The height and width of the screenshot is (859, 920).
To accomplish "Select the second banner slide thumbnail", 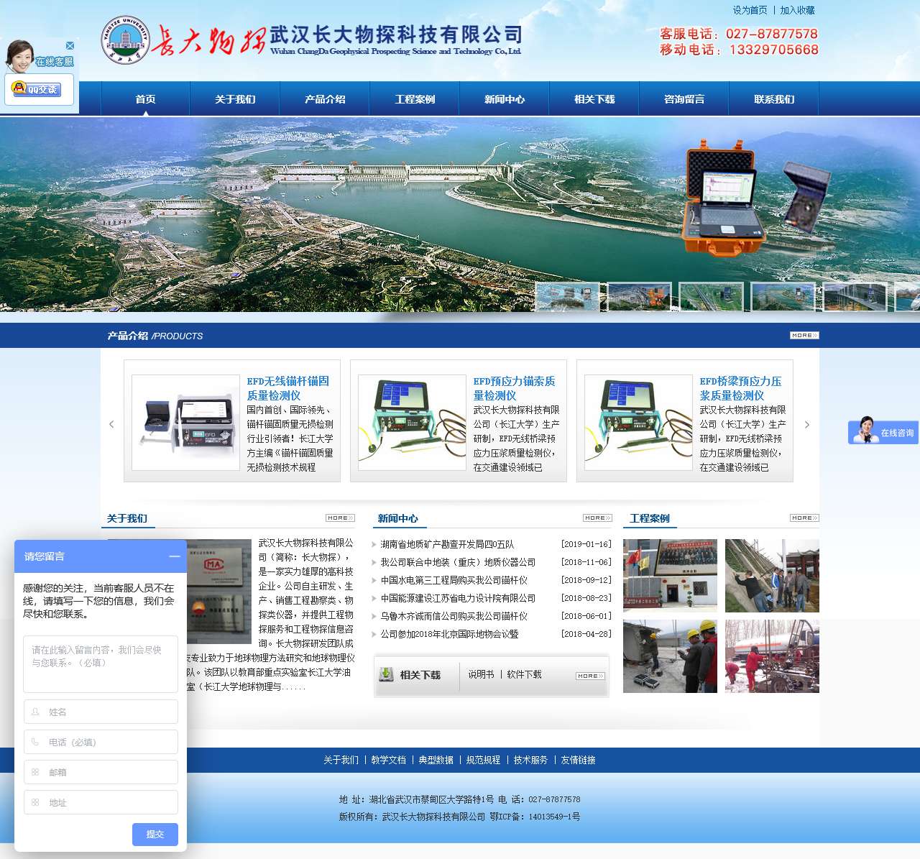I will point(640,297).
